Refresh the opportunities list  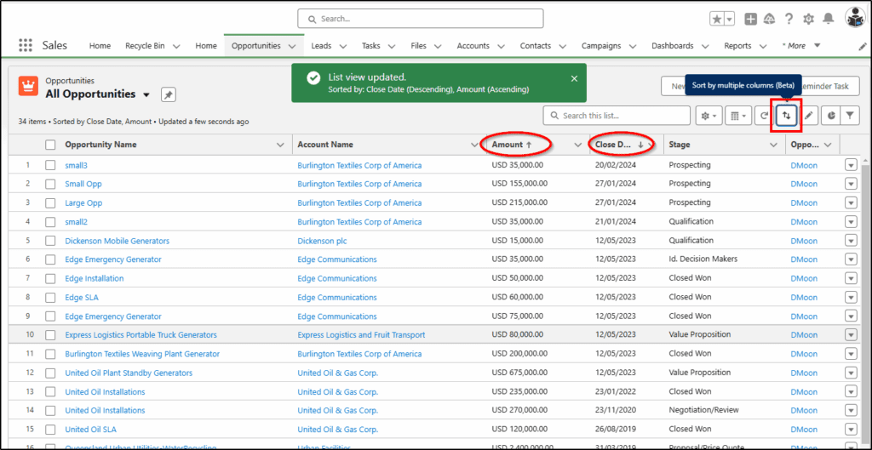[x=764, y=116]
